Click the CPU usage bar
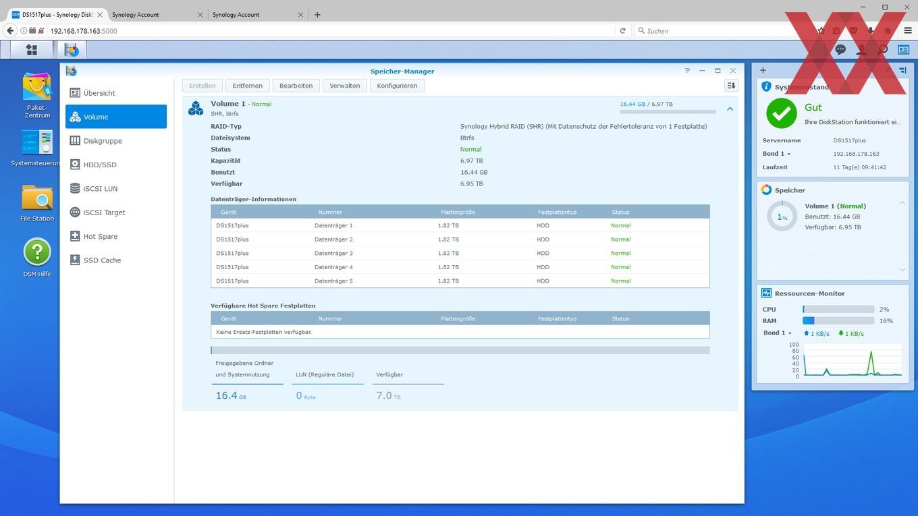Screen dimensions: 918x516 838,309
